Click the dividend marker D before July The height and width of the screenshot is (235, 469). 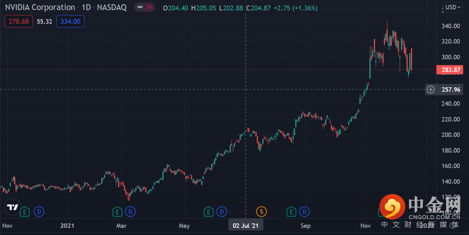pyautogui.click(x=222, y=212)
